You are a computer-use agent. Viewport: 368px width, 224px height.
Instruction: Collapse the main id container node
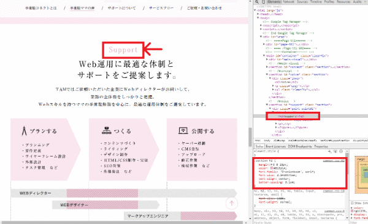264,56
